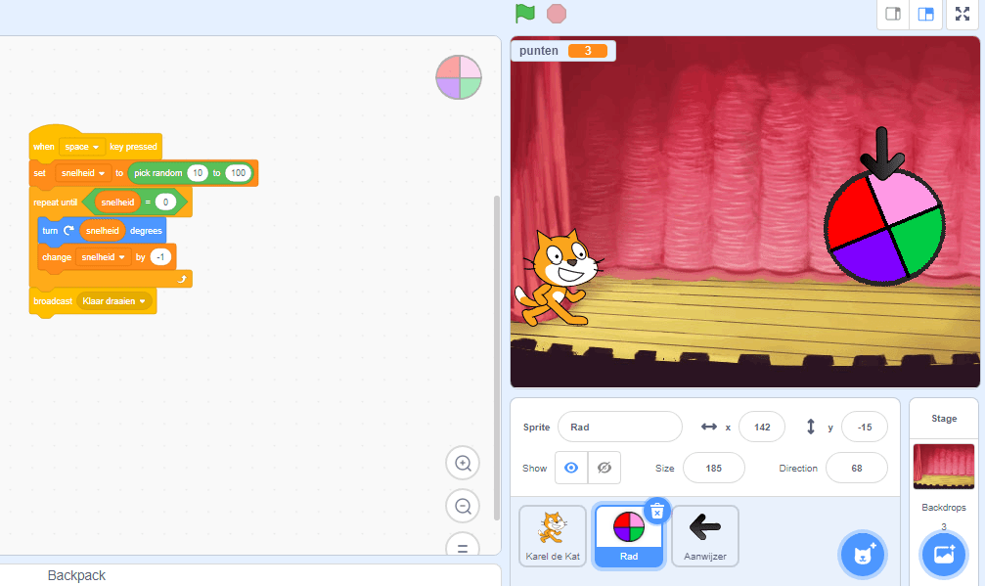Select the Aanwijzer sprite
Viewport: 985px width, 586px height.
pyautogui.click(x=704, y=536)
